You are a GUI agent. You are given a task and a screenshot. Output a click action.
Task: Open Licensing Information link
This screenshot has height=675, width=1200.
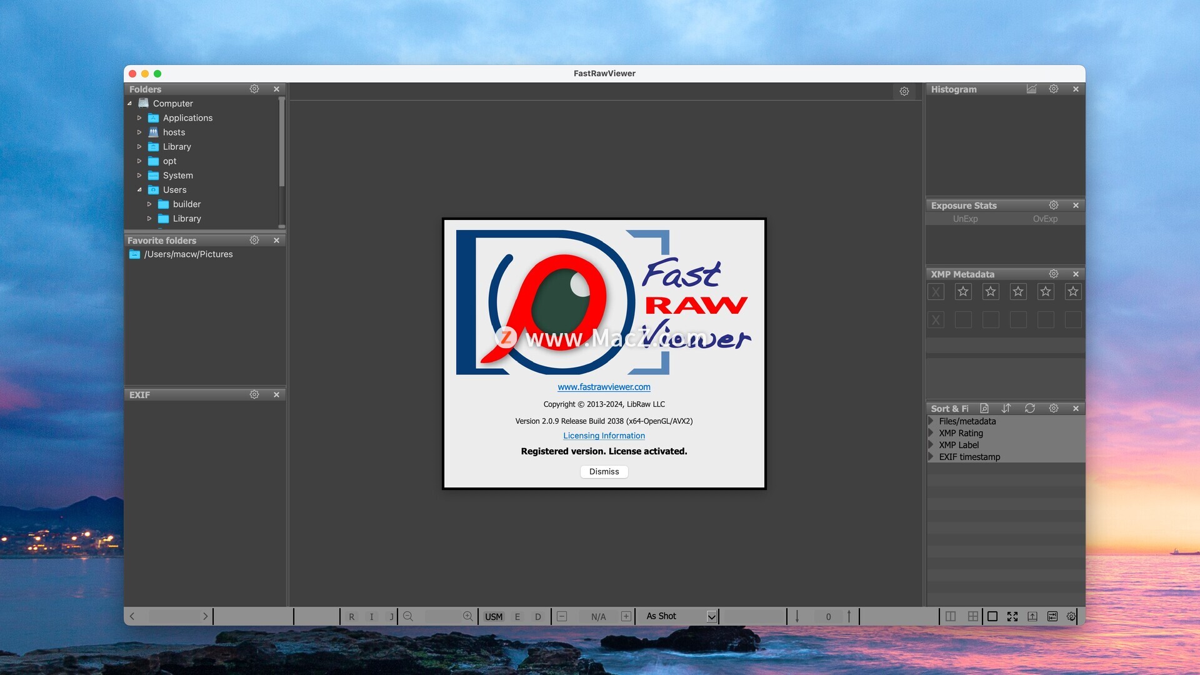tap(604, 436)
